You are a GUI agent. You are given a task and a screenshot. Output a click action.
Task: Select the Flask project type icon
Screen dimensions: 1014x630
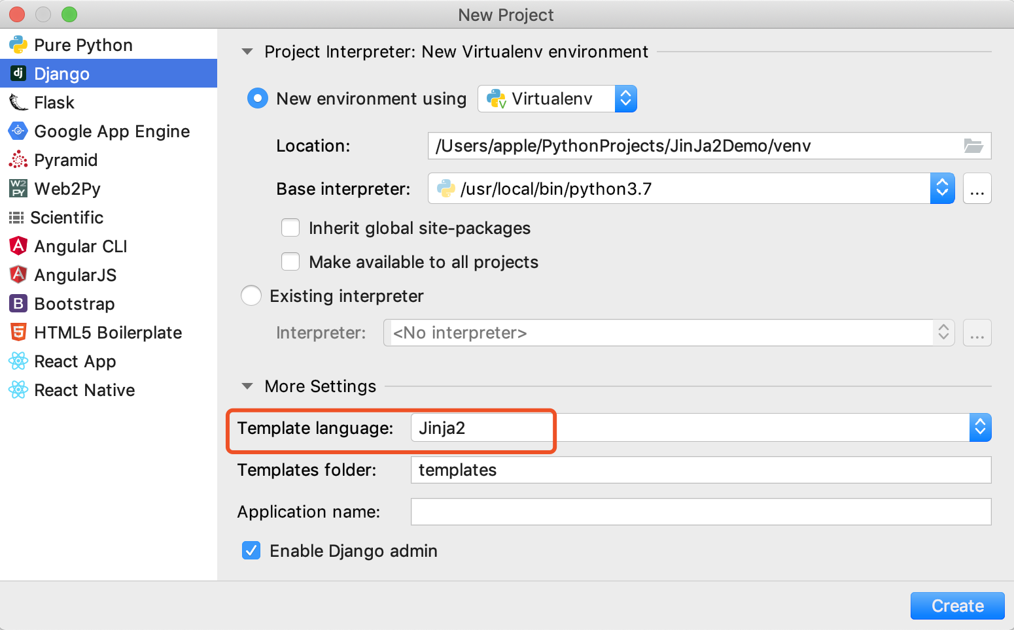(18, 103)
